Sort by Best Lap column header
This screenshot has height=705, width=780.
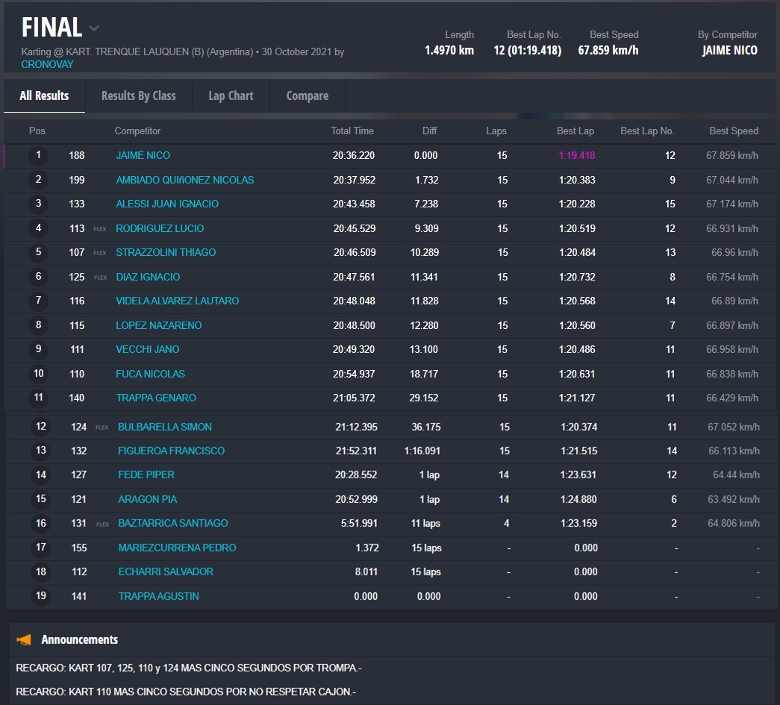575,131
